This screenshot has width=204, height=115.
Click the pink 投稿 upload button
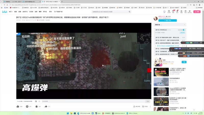coord(197,12)
